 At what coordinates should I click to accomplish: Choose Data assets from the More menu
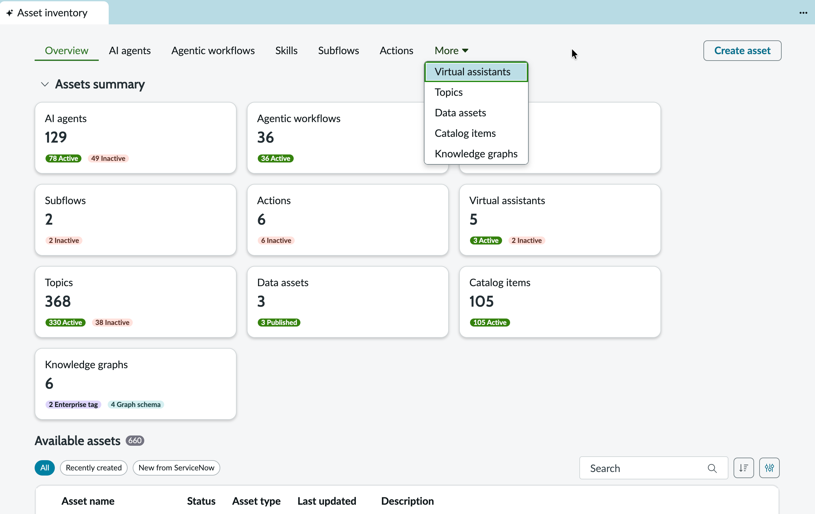click(x=476, y=113)
